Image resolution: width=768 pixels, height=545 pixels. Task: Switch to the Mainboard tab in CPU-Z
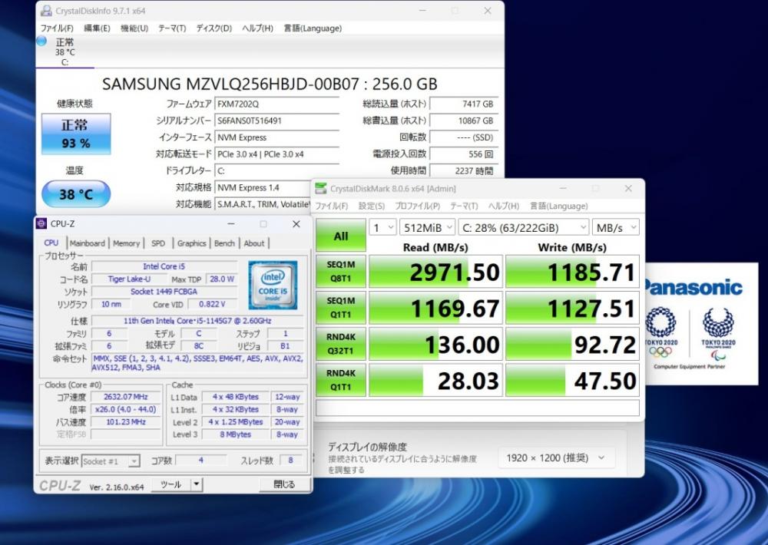(87, 243)
